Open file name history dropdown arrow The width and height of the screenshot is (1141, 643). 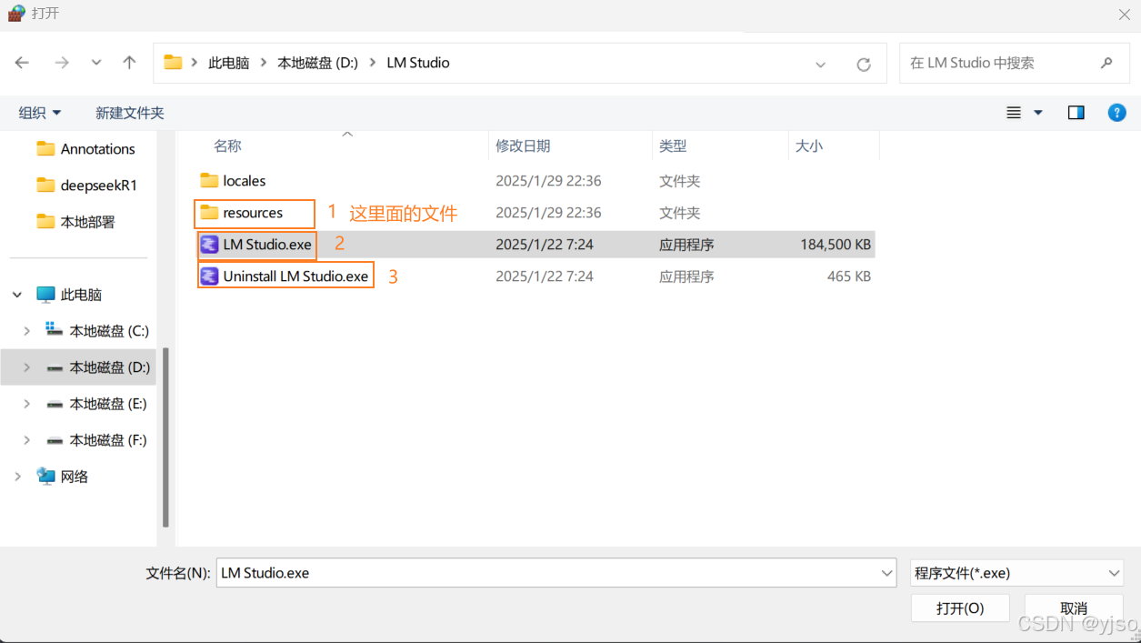point(887,573)
